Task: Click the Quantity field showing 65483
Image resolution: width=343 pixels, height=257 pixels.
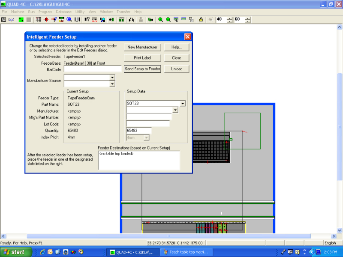Action: click(x=138, y=131)
